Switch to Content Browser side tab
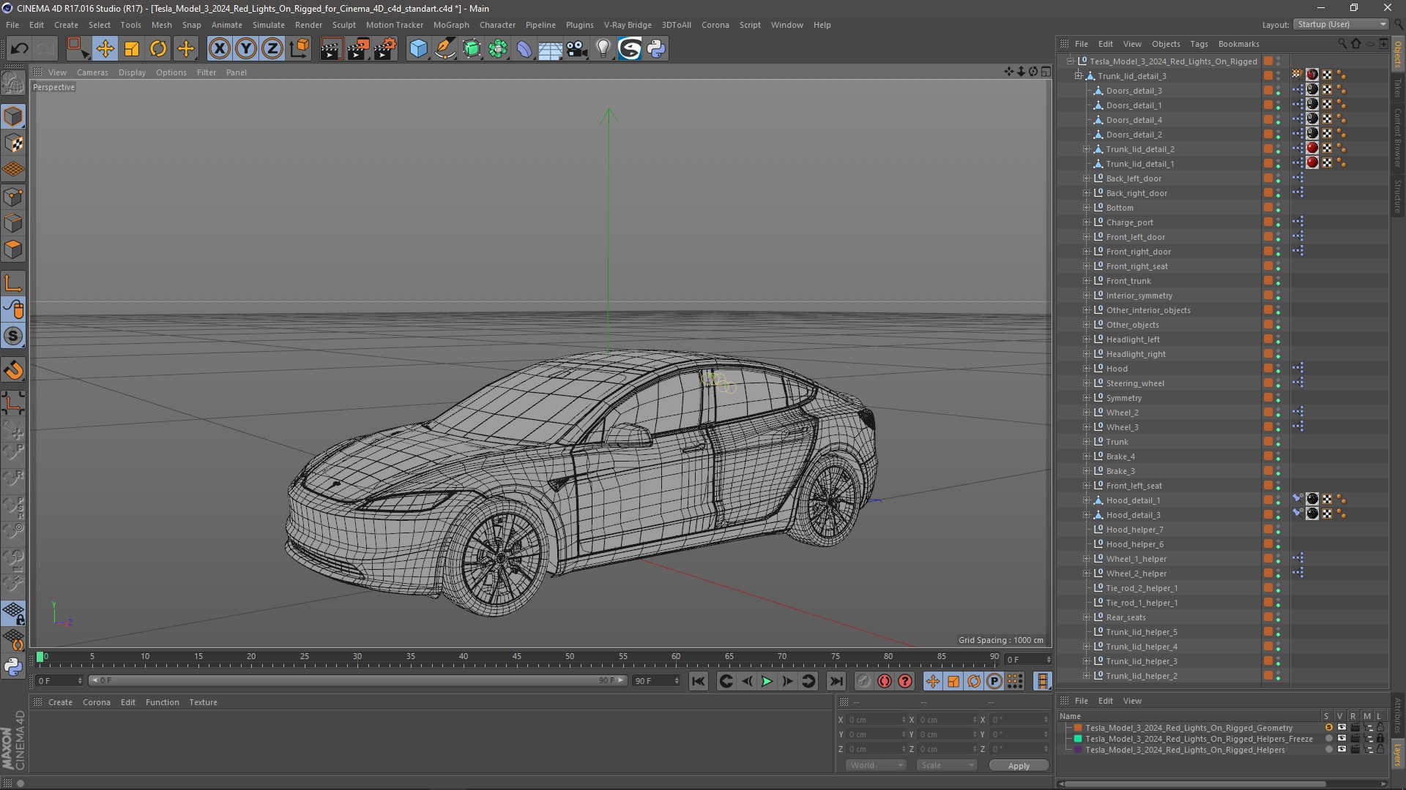The image size is (1406, 790). click(x=1398, y=138)
